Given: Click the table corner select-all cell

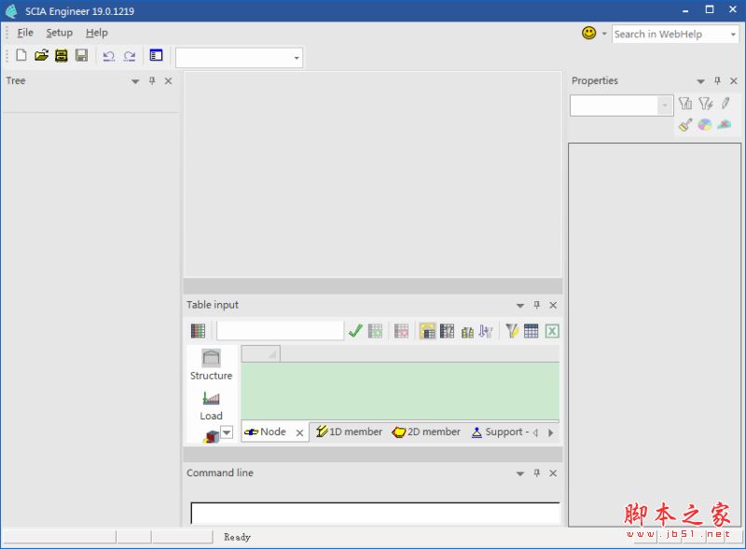Looking at the screenshot, I should 261,354.
